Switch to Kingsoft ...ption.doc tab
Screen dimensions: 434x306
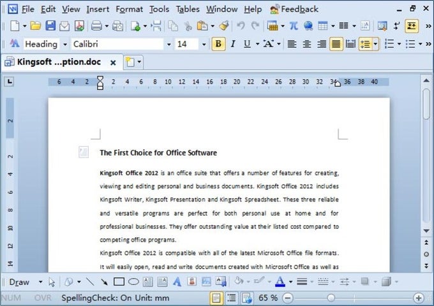point(59,62)
